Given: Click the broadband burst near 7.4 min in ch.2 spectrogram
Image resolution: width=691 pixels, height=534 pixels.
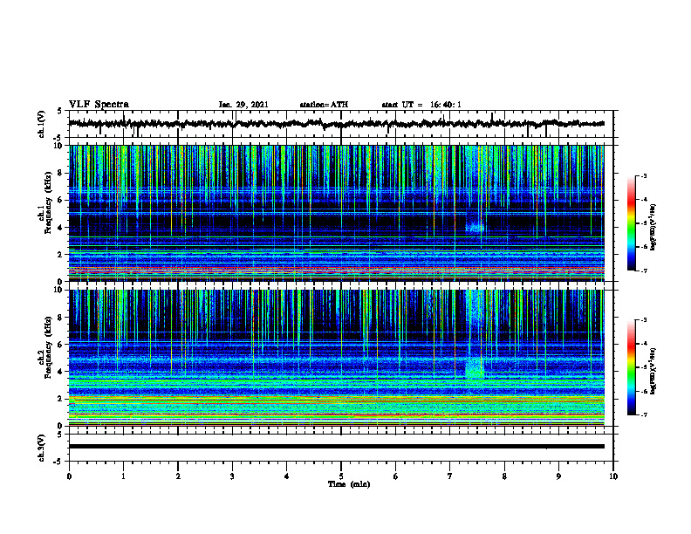Looking at the screenshot, I should tap(475, 368).
